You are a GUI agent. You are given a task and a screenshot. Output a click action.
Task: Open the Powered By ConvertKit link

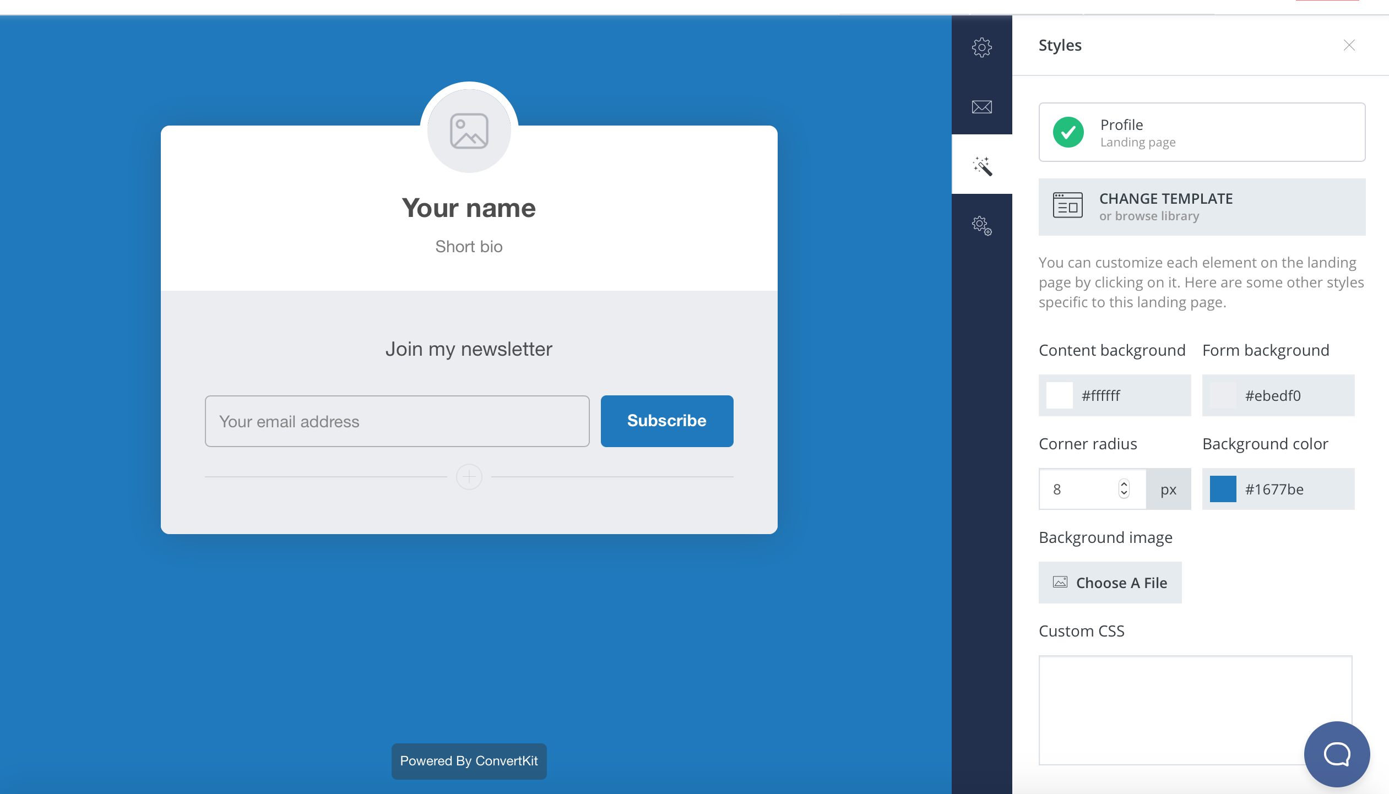(469, 761)
